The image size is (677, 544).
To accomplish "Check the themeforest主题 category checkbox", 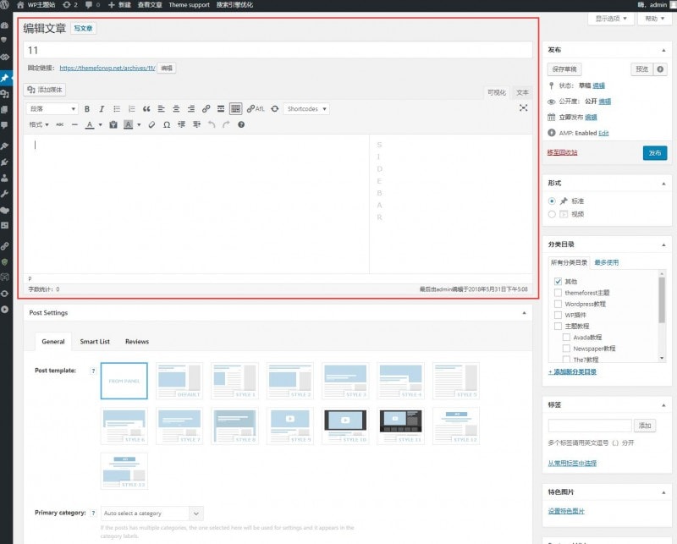I will coord(558,293).
